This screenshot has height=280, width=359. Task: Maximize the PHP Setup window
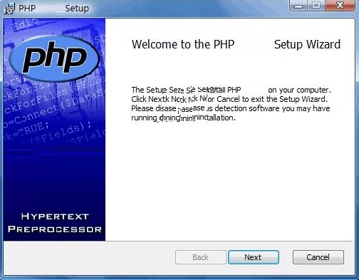point(316,6)
